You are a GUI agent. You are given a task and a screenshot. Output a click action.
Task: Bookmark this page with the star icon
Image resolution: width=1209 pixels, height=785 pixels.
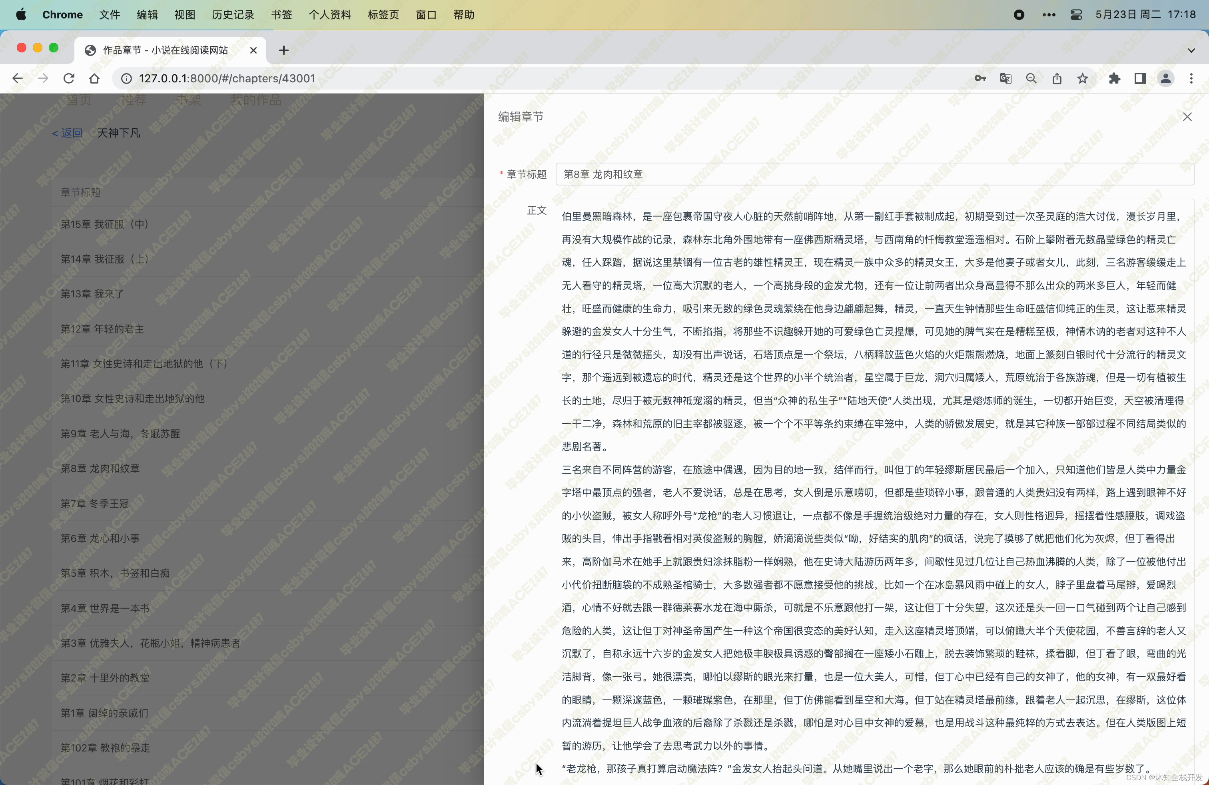[1083, 78]
